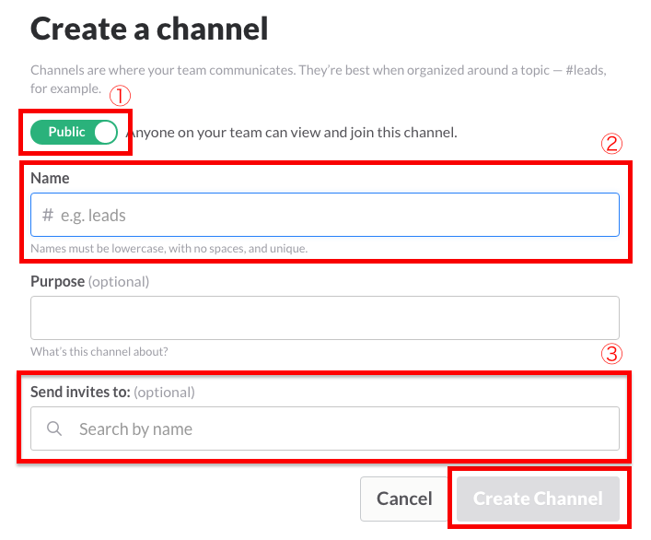Click the Name field label
This screenshot has width=651, height=540.
(x=50, y=178)
